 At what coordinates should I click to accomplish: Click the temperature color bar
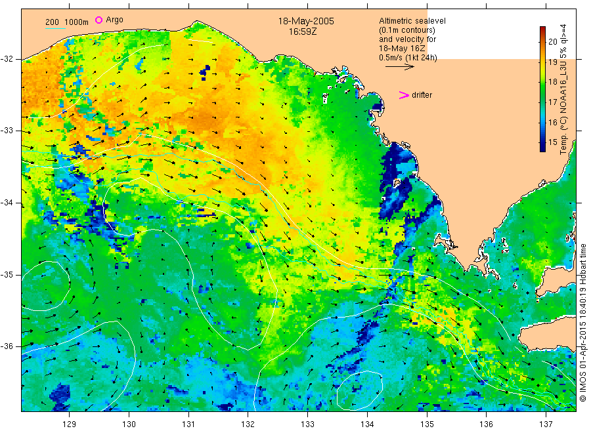tap(542, 89)
